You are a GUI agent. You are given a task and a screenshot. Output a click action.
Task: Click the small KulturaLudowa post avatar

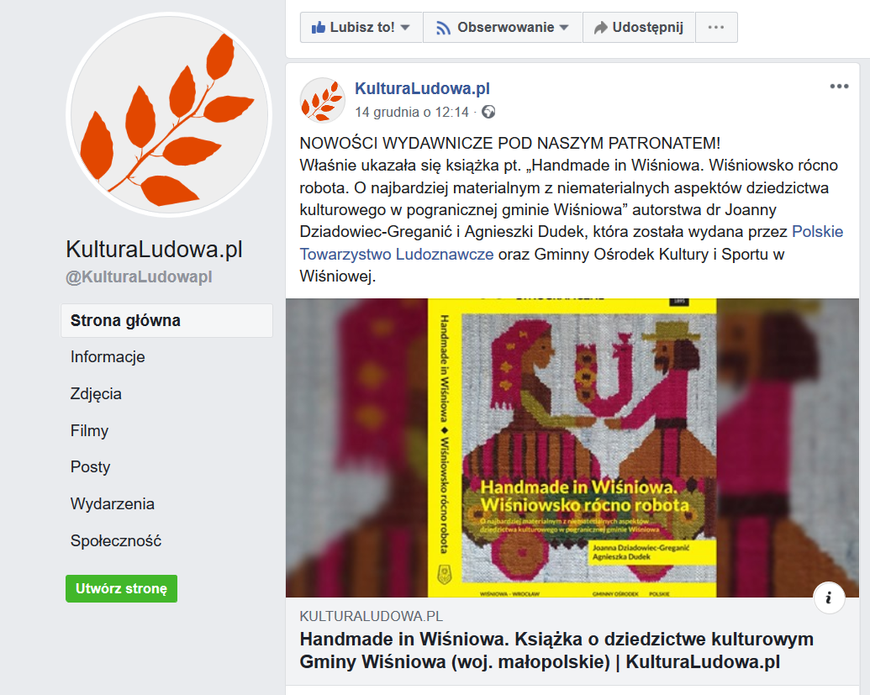coord(323,100)
